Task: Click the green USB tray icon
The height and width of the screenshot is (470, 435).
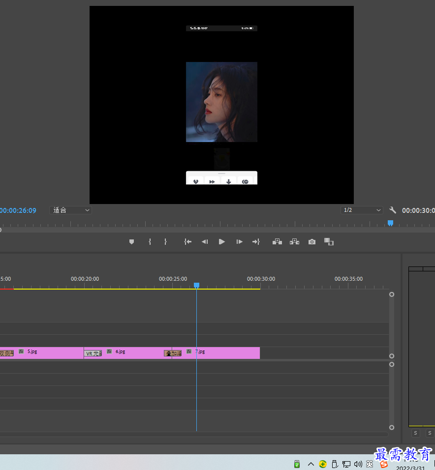Action: tap(297, 464)
